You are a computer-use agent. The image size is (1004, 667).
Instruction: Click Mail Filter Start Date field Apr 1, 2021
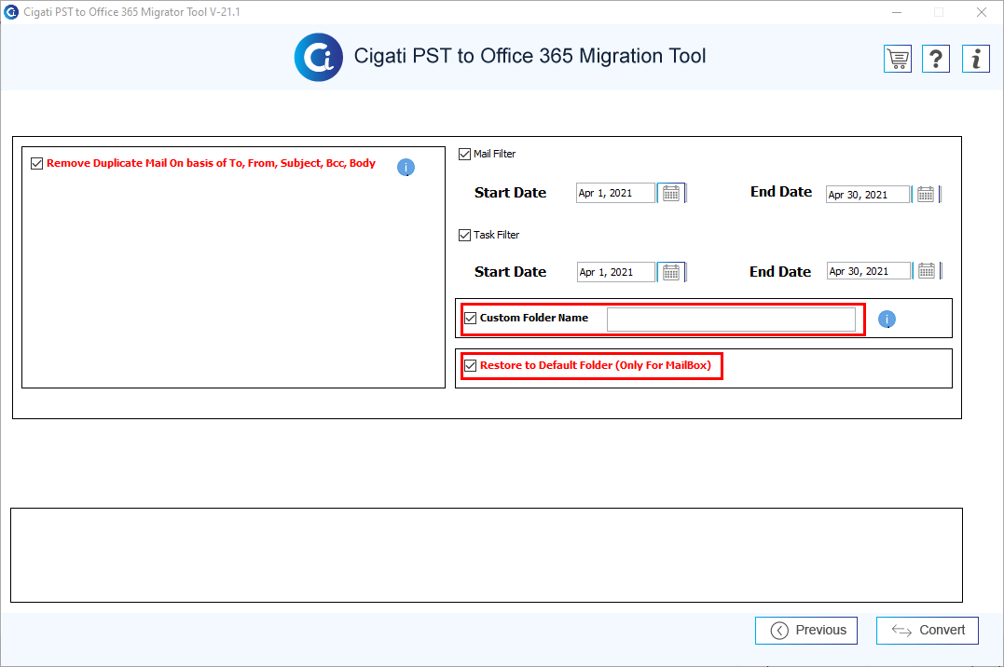(616, 194)
